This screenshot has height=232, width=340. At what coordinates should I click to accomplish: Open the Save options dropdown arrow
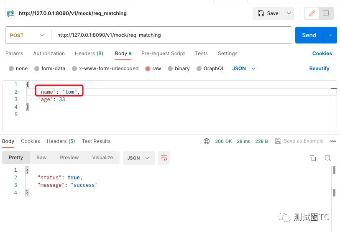pyautogui.click(x=289, y=13)
